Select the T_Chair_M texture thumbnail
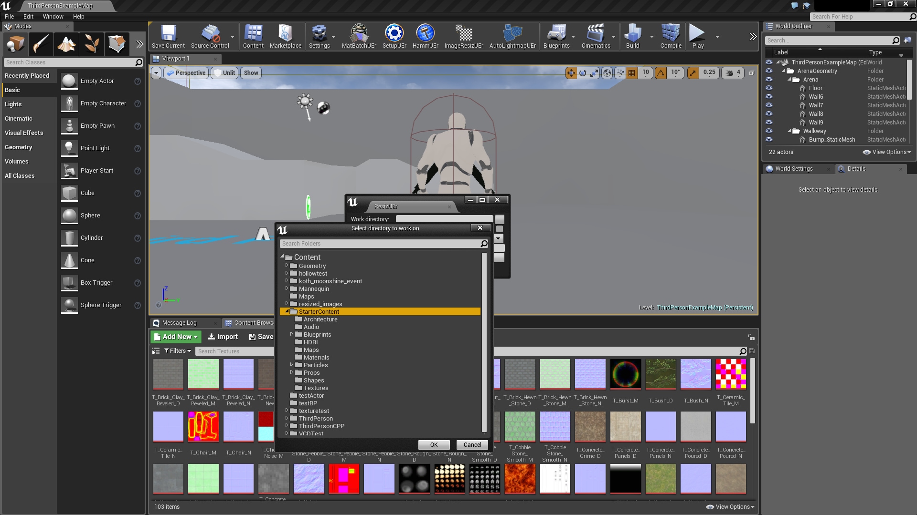This screenshot has width=917, height=515. [203, 426]
